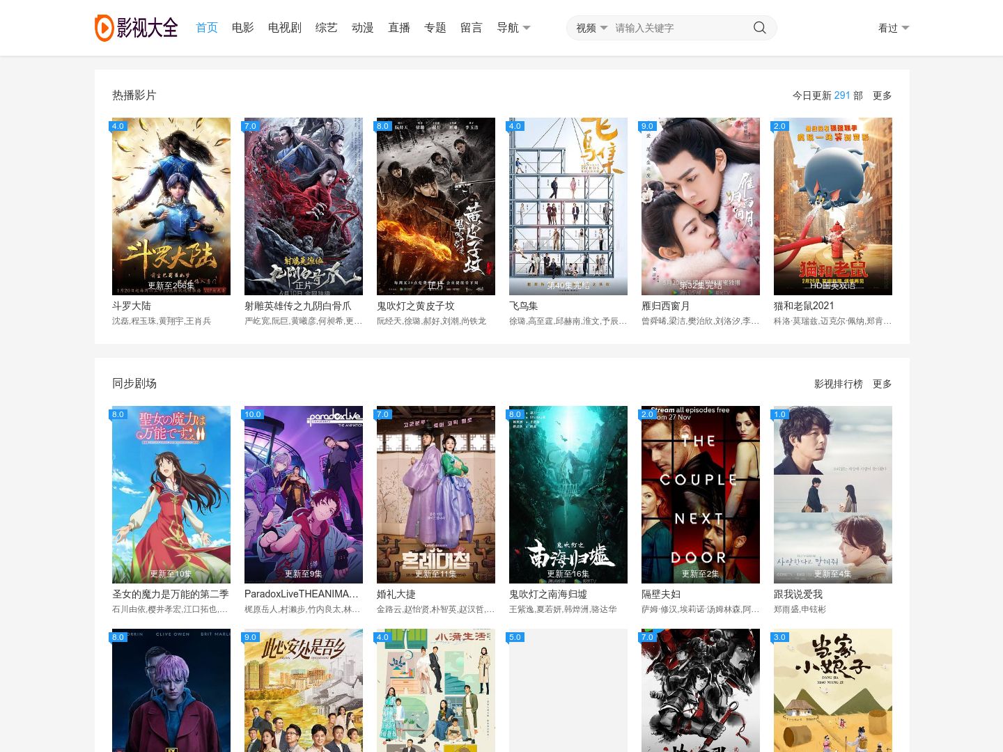Click the 鬼吹灯之南海归墟 title text

tap(548, 594)
